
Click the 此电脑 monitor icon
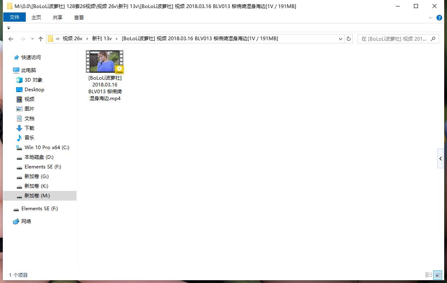16,70
